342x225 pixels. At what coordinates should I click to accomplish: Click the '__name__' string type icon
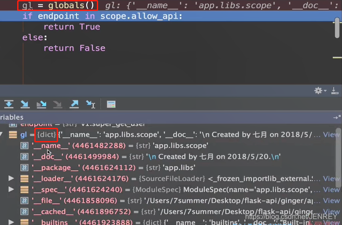point(25,145)
